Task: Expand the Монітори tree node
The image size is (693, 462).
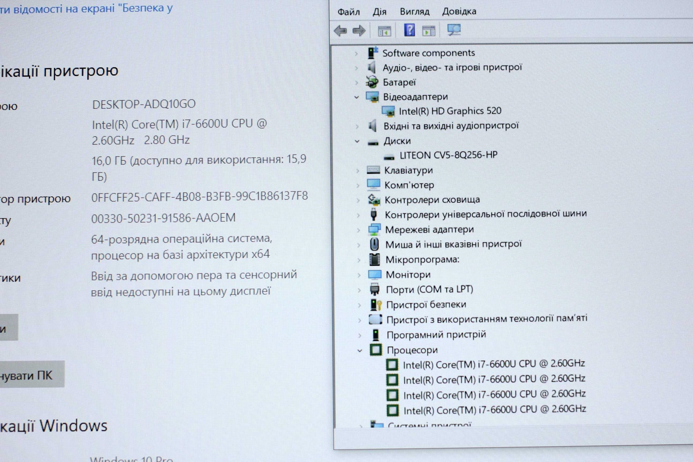Action: pos(359,275)
